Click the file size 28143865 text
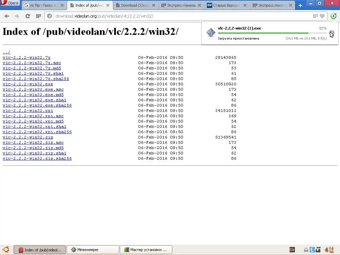 point(226,57)
